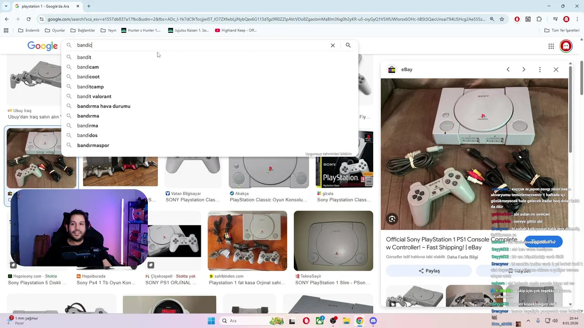View site information icon in address bar
The height and width of the screenshot is (328, 584).
pyautogui.click(x=42, y=19)
